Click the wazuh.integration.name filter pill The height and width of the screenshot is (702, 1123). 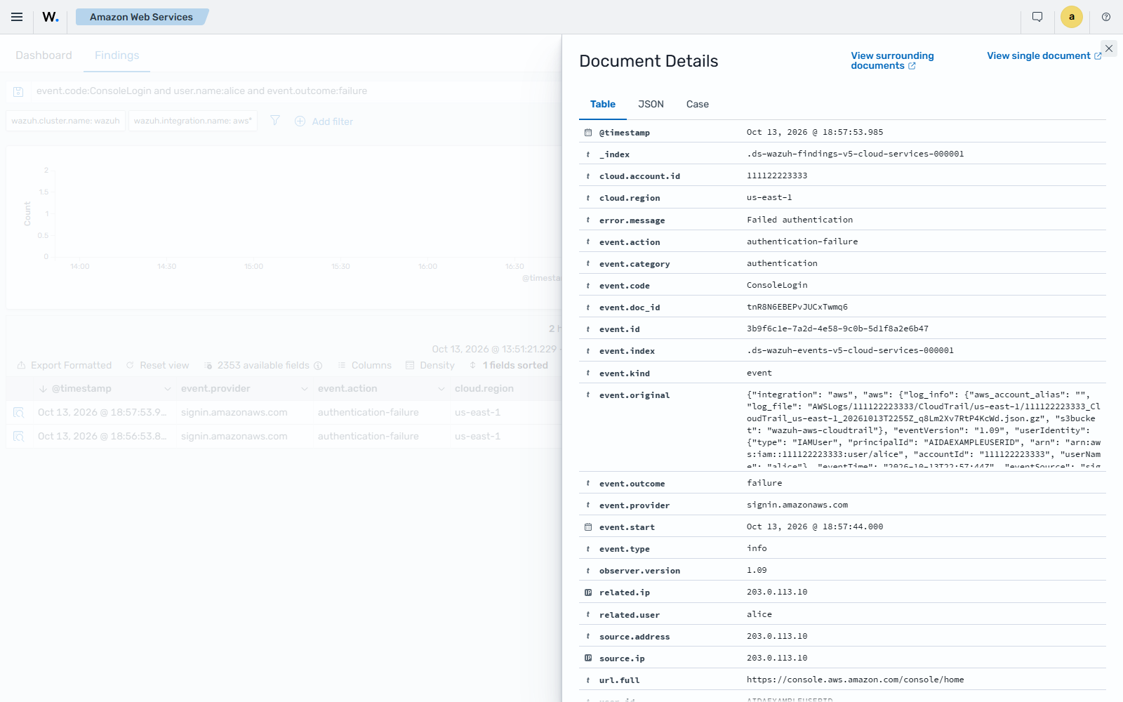tap(193, 121)
